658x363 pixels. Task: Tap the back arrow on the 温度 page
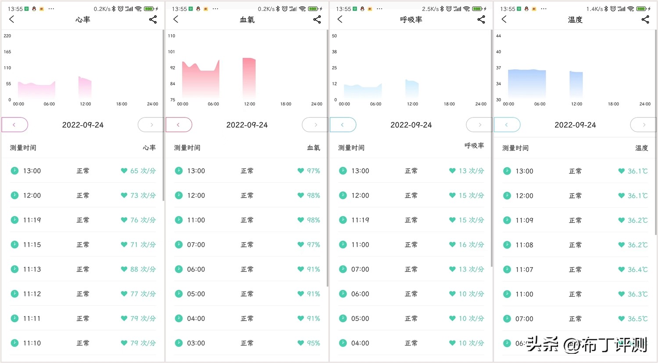[504, 19]
